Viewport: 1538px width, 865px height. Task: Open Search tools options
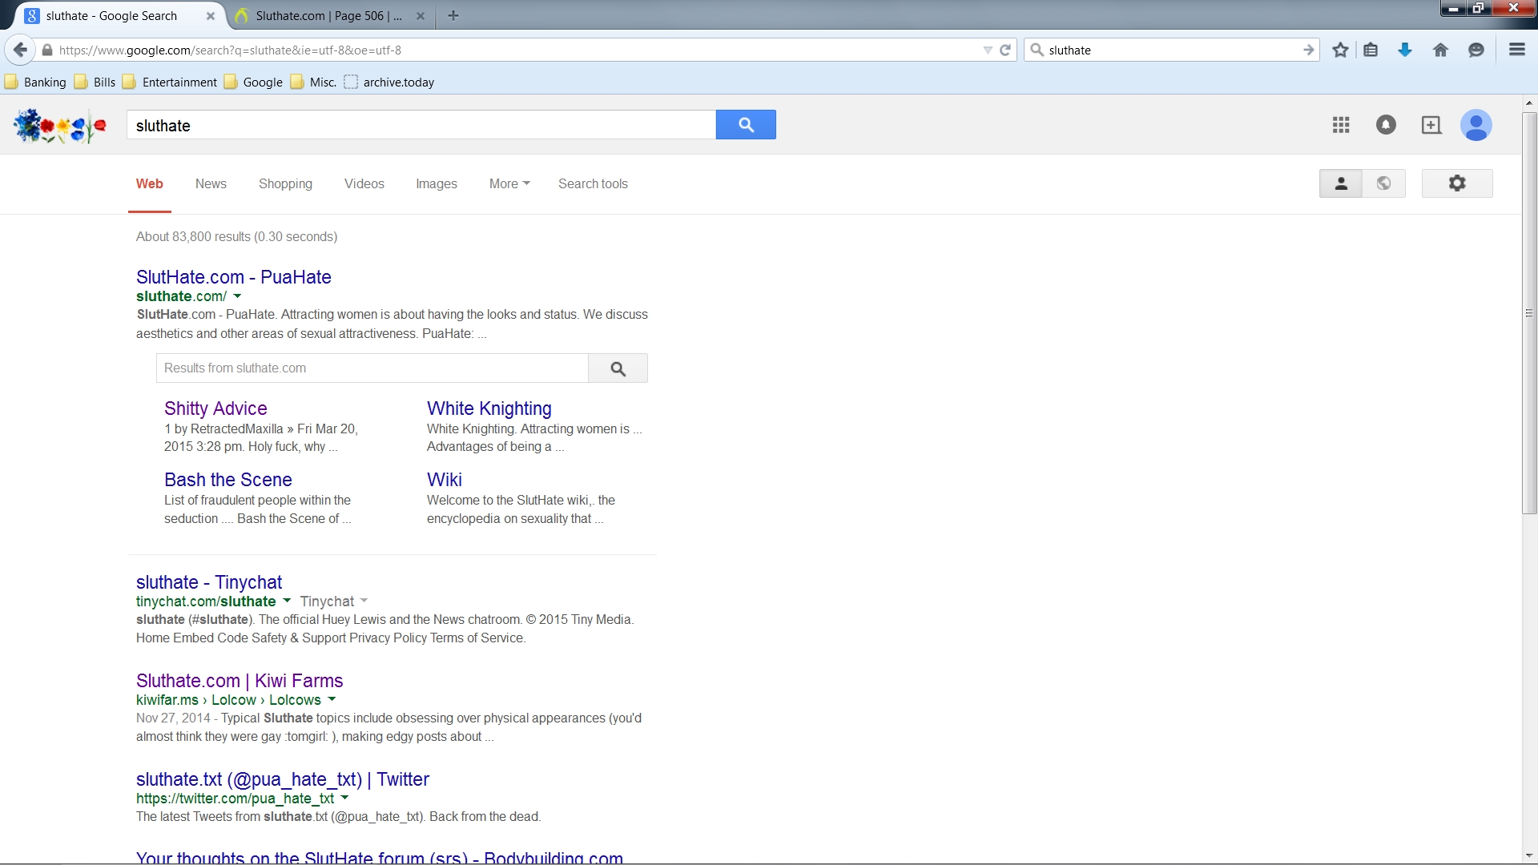[x=593, y=183]
